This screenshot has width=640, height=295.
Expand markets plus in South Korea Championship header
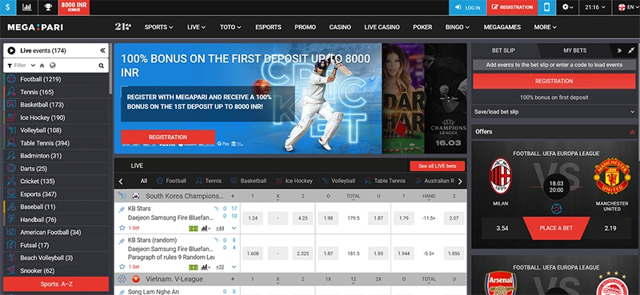[x=233, y=196]
